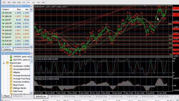Open the Символы tab

tap(7, 49)
